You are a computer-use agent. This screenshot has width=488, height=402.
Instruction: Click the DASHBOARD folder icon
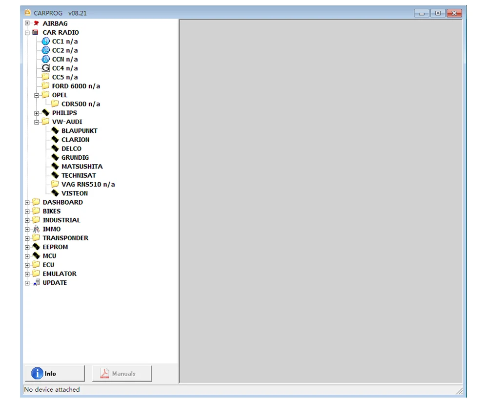tap(36, 202)
